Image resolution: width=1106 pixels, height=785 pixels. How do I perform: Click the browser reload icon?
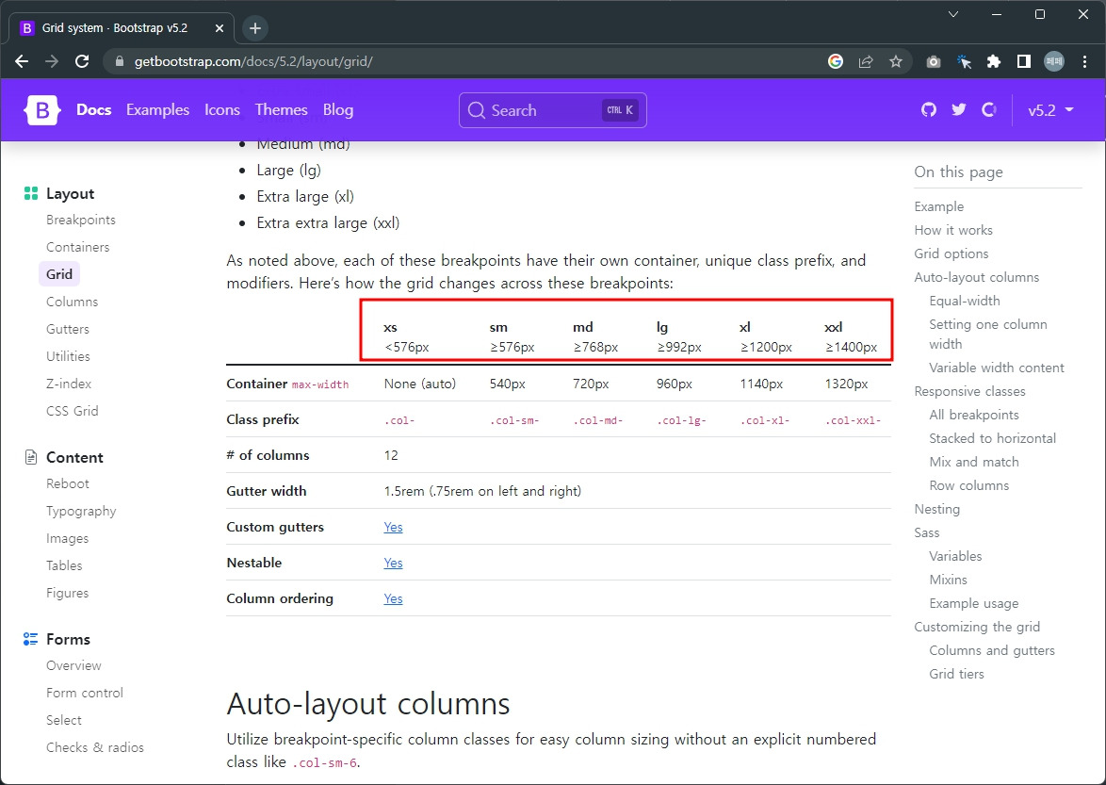(x=83, y=61)
